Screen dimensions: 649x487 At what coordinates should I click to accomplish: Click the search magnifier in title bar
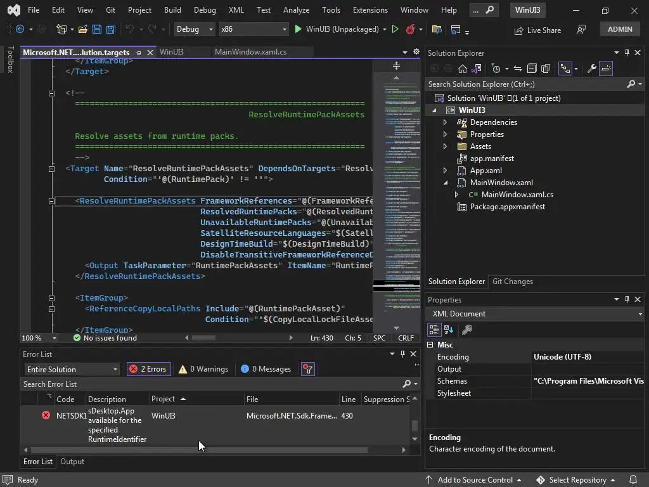tap(490, 10)
